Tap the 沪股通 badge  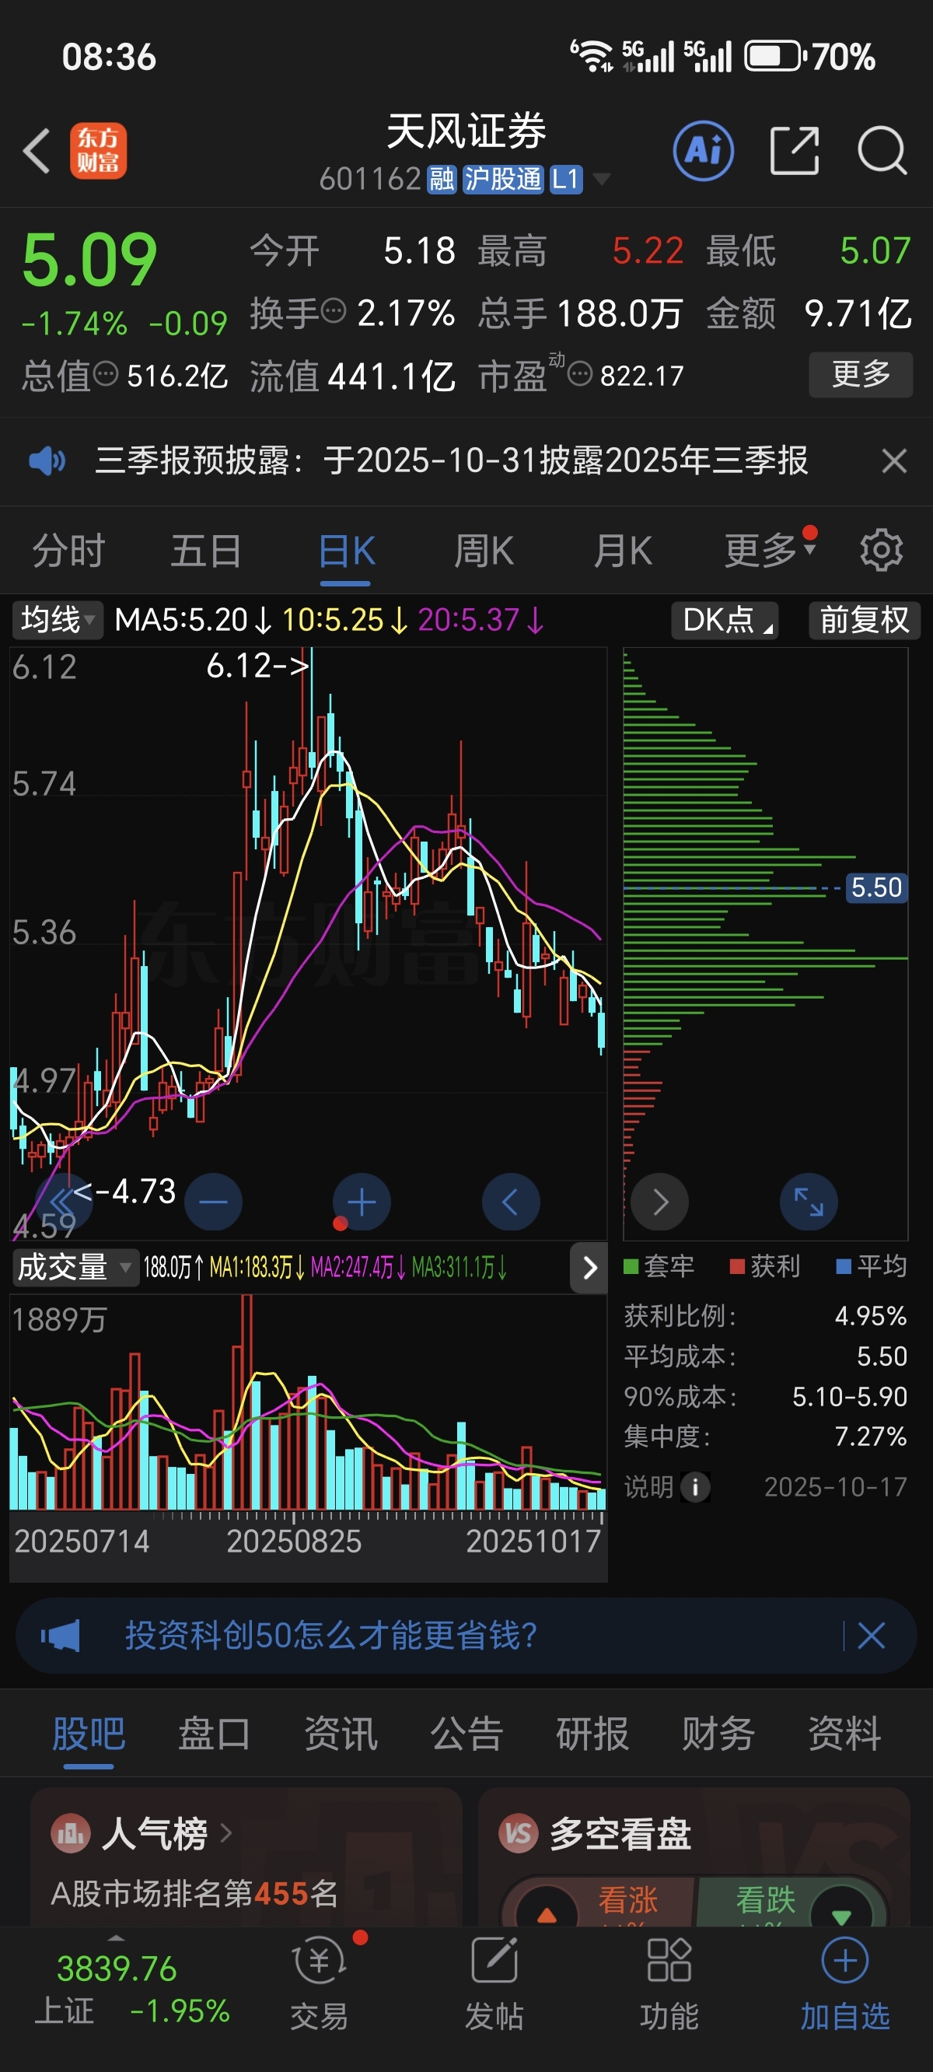(x=504, y=179)
